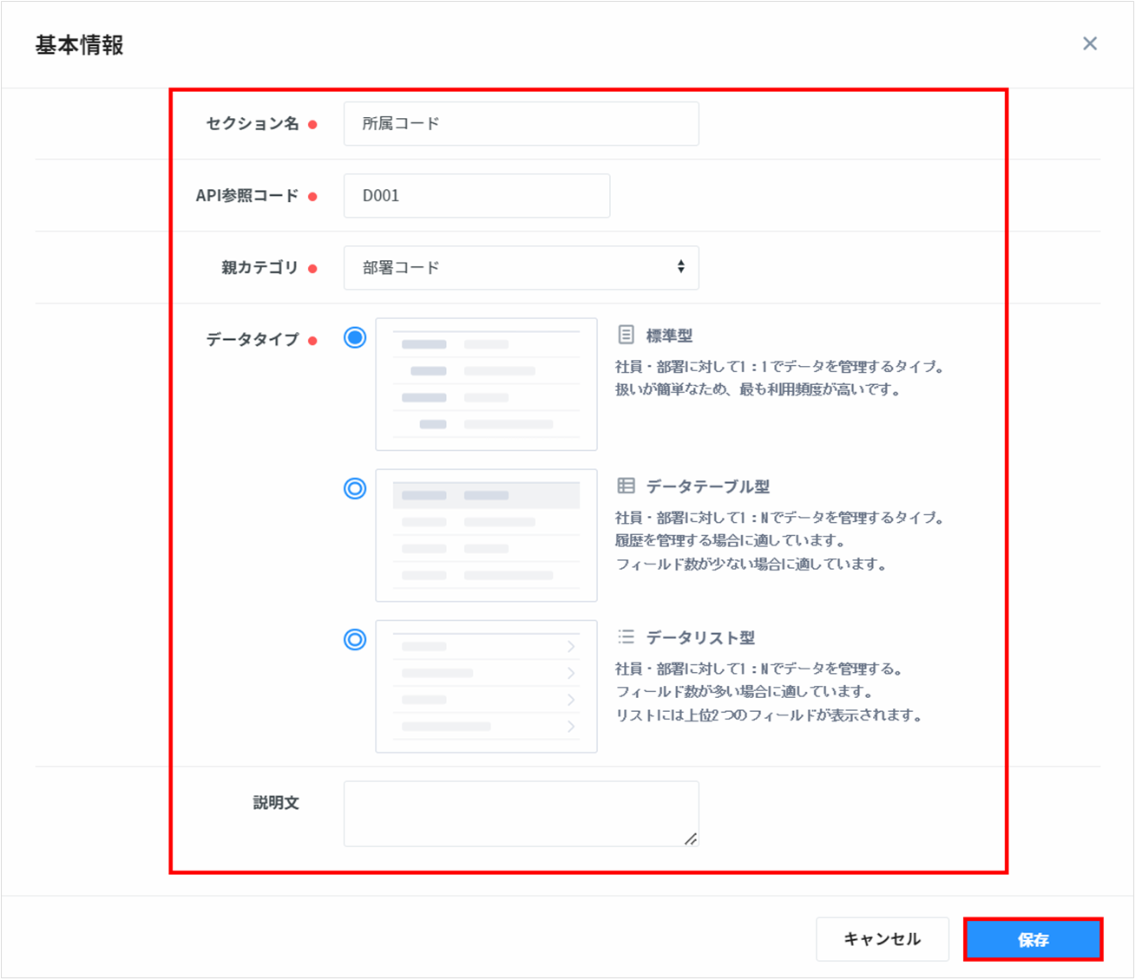Click the データテーブル型 heading text
This screenshot has height=979, width=1135.
[707, 486]
